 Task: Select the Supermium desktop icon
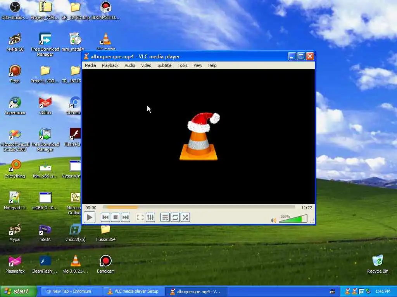click(x=15, y=106)
